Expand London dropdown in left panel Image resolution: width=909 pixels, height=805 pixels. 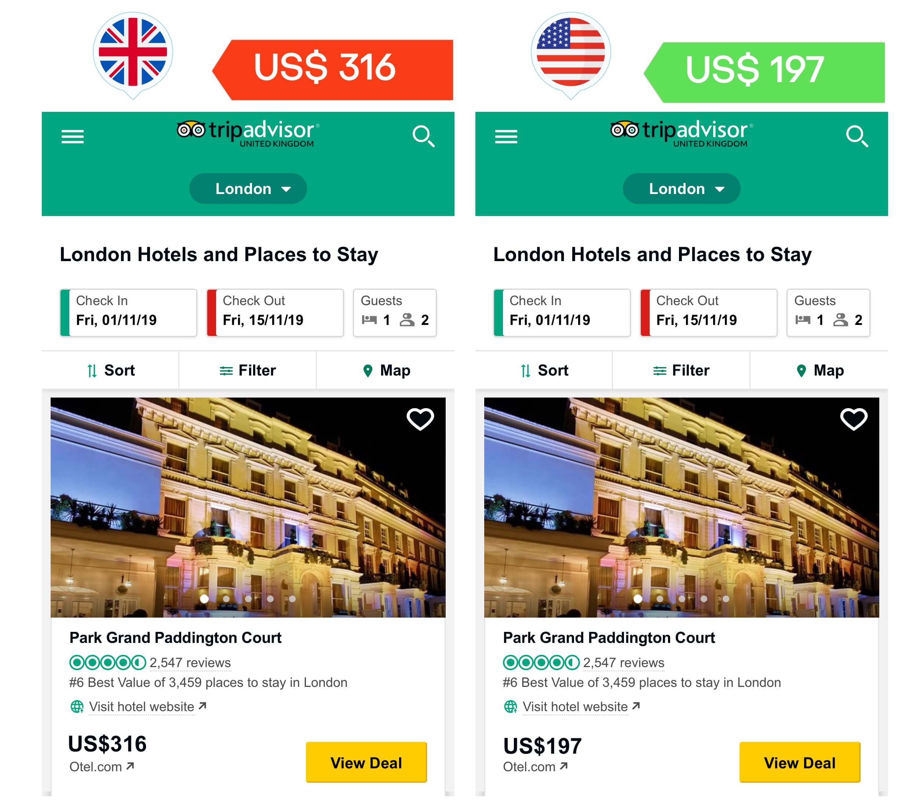pyautogui.click(x=248, y=189)
